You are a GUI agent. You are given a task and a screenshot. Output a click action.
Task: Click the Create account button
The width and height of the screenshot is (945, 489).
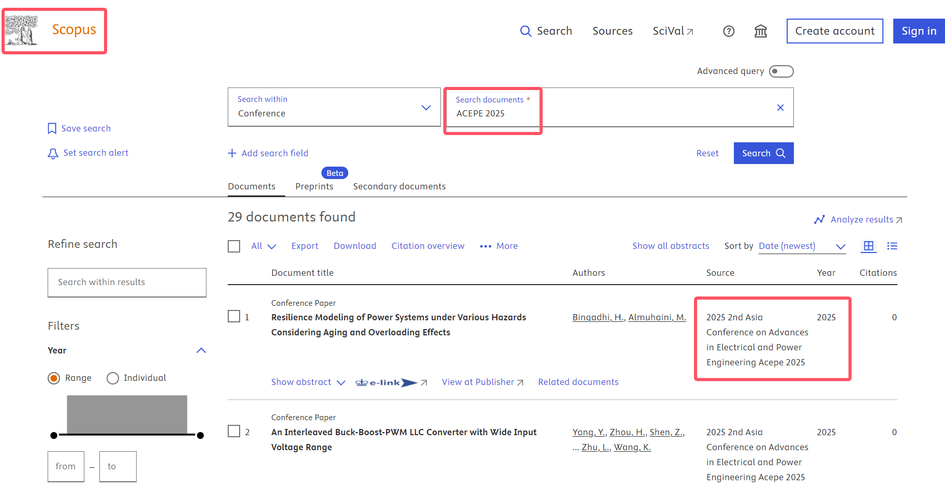click(x=835, y=31)
